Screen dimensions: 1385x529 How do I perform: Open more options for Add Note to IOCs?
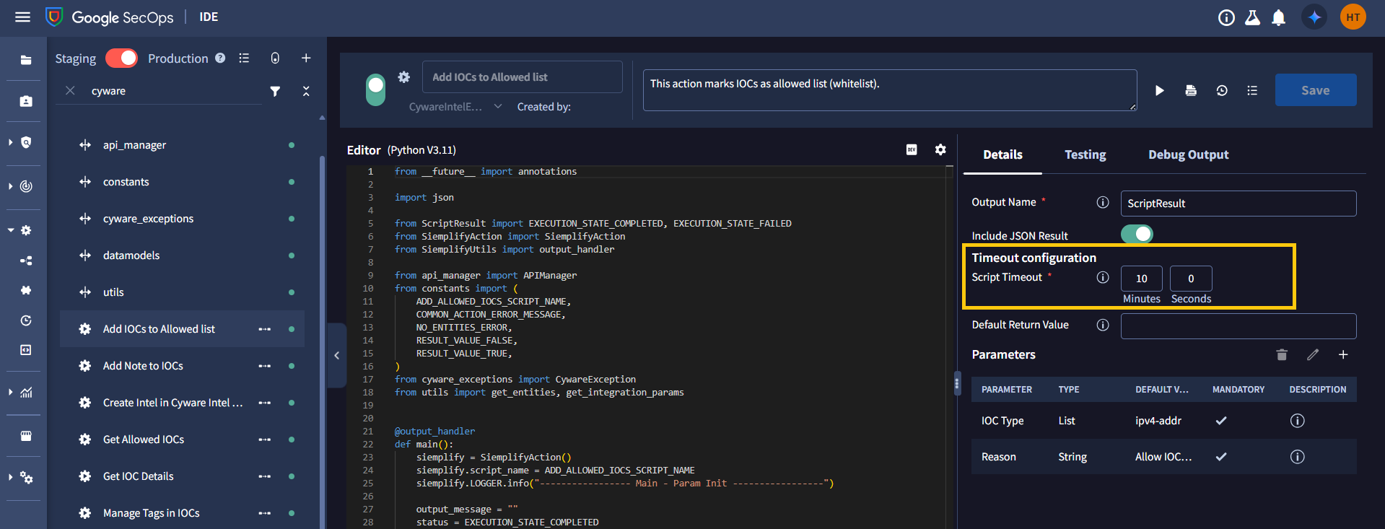pyautogui.click(x=264, y=366)
